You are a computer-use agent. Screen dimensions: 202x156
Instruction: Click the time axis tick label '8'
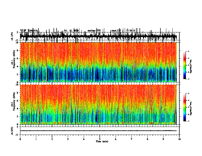[147, 139]
